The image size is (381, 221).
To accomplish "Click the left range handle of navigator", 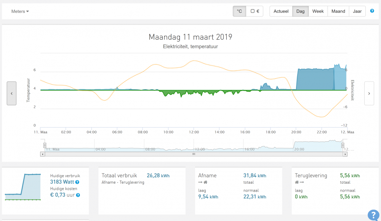I will (45, 145).
